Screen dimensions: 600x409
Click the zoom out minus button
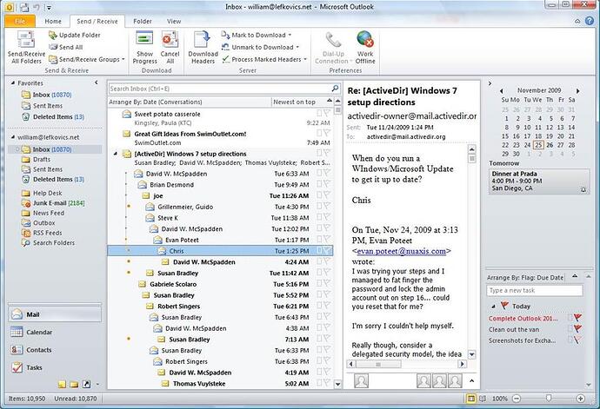point(517,399)
